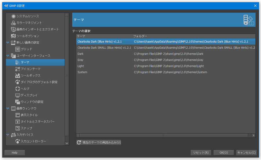Sort by the フォルダー column header
Screen dimensions: 261x160
tap(194, 36)
